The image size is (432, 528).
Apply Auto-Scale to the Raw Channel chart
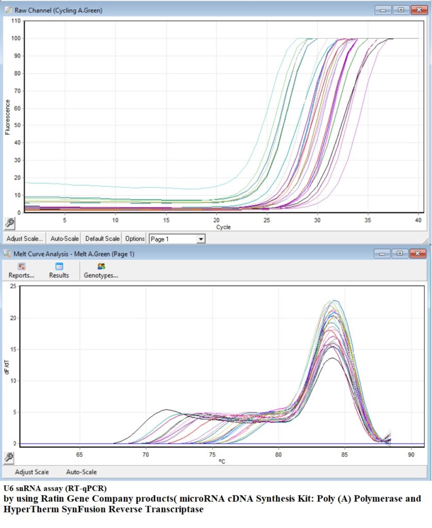[64, 239]
